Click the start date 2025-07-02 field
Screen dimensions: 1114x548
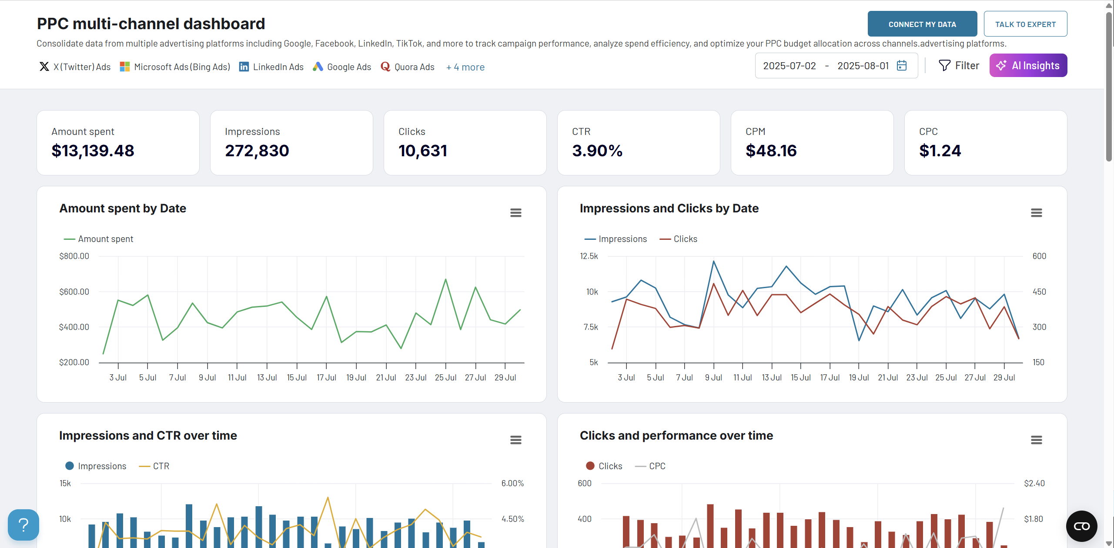pos(790,66)
